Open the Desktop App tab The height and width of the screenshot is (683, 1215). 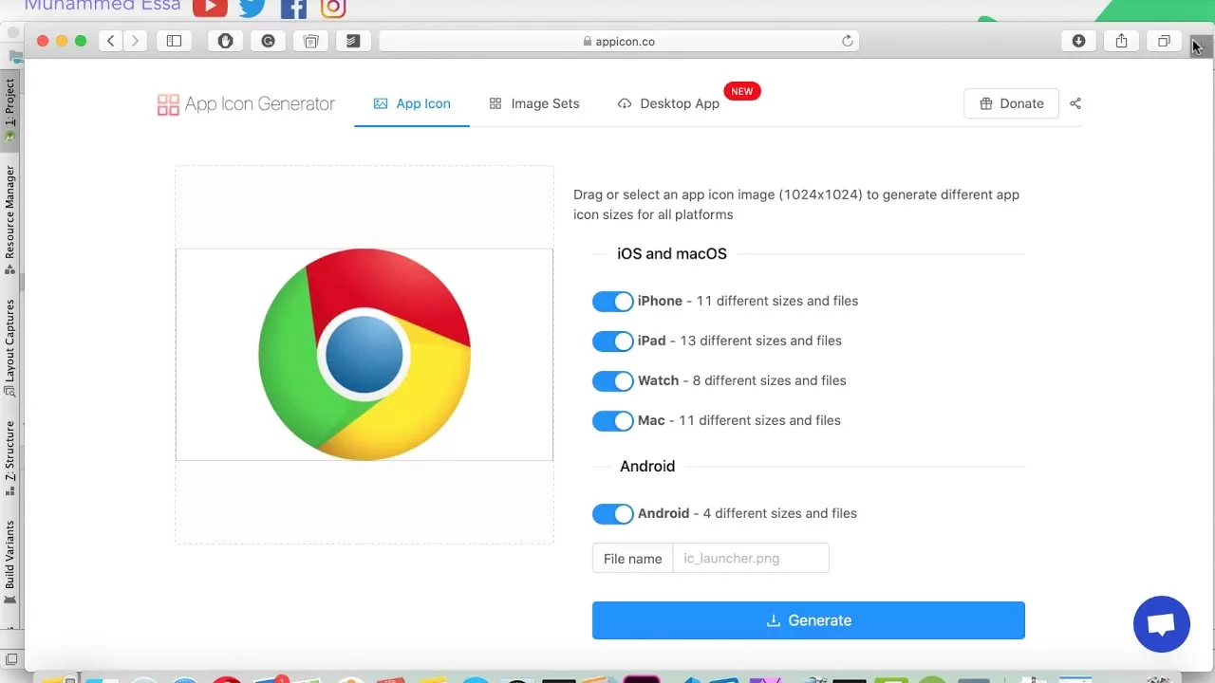pyautogui.click(x=668, y=103)
